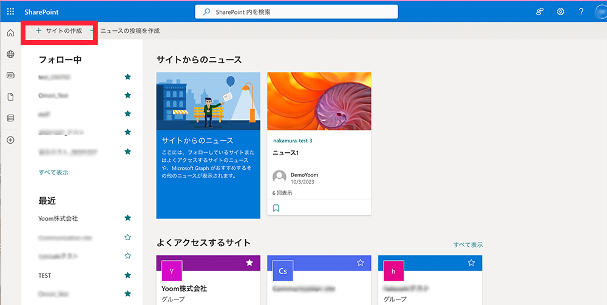This screenshot has width=607, height=305.
Task: Open the app launcher waffle menu
Action: (10, 12)
